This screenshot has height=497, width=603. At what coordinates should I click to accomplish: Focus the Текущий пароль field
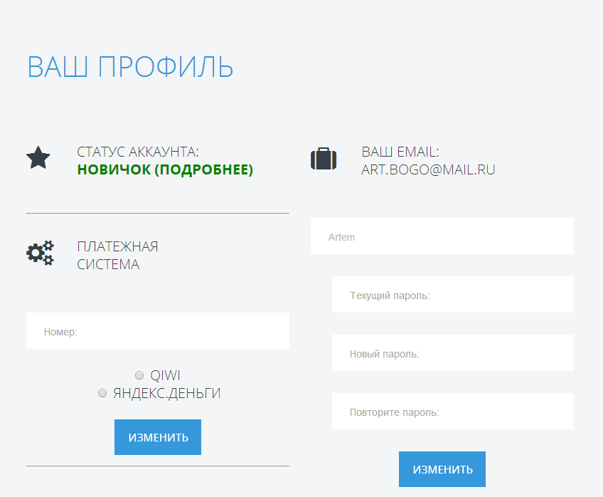pyautogui.click(x=453, y=295)
